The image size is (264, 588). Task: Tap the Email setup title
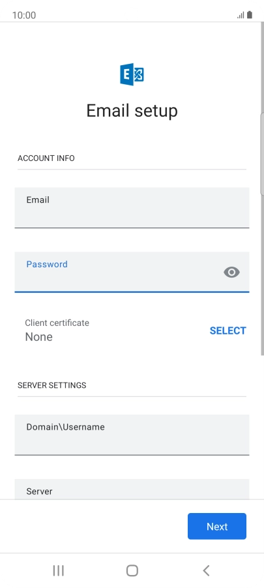point(132,111)
